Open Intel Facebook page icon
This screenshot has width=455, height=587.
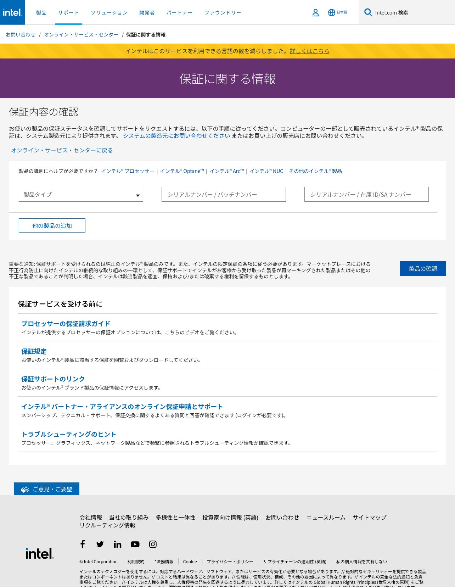tap(83, 544)
